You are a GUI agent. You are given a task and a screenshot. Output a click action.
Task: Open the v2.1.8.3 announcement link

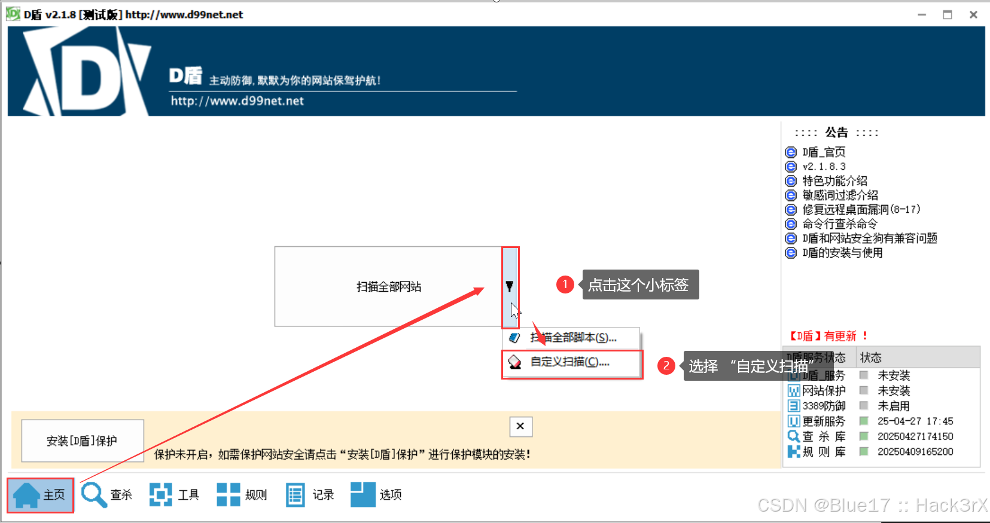point(824,167)
